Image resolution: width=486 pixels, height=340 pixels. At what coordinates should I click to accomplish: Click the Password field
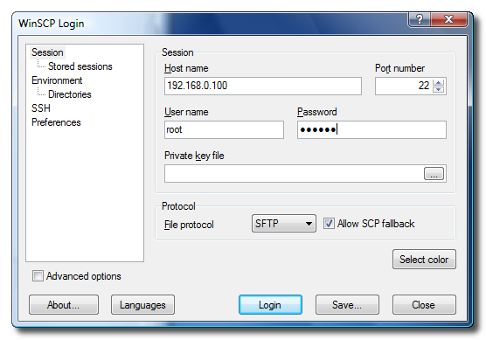point(371,129)
